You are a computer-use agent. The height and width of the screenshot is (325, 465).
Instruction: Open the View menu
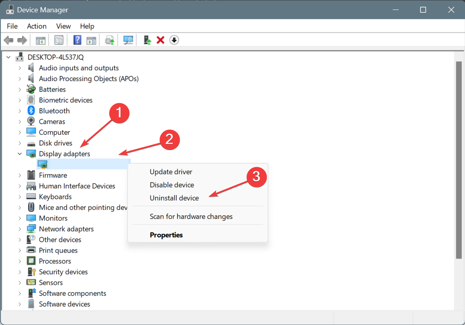[63, 26]
